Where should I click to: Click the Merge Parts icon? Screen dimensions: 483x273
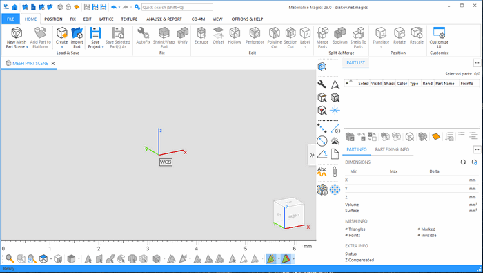[322, 37]
